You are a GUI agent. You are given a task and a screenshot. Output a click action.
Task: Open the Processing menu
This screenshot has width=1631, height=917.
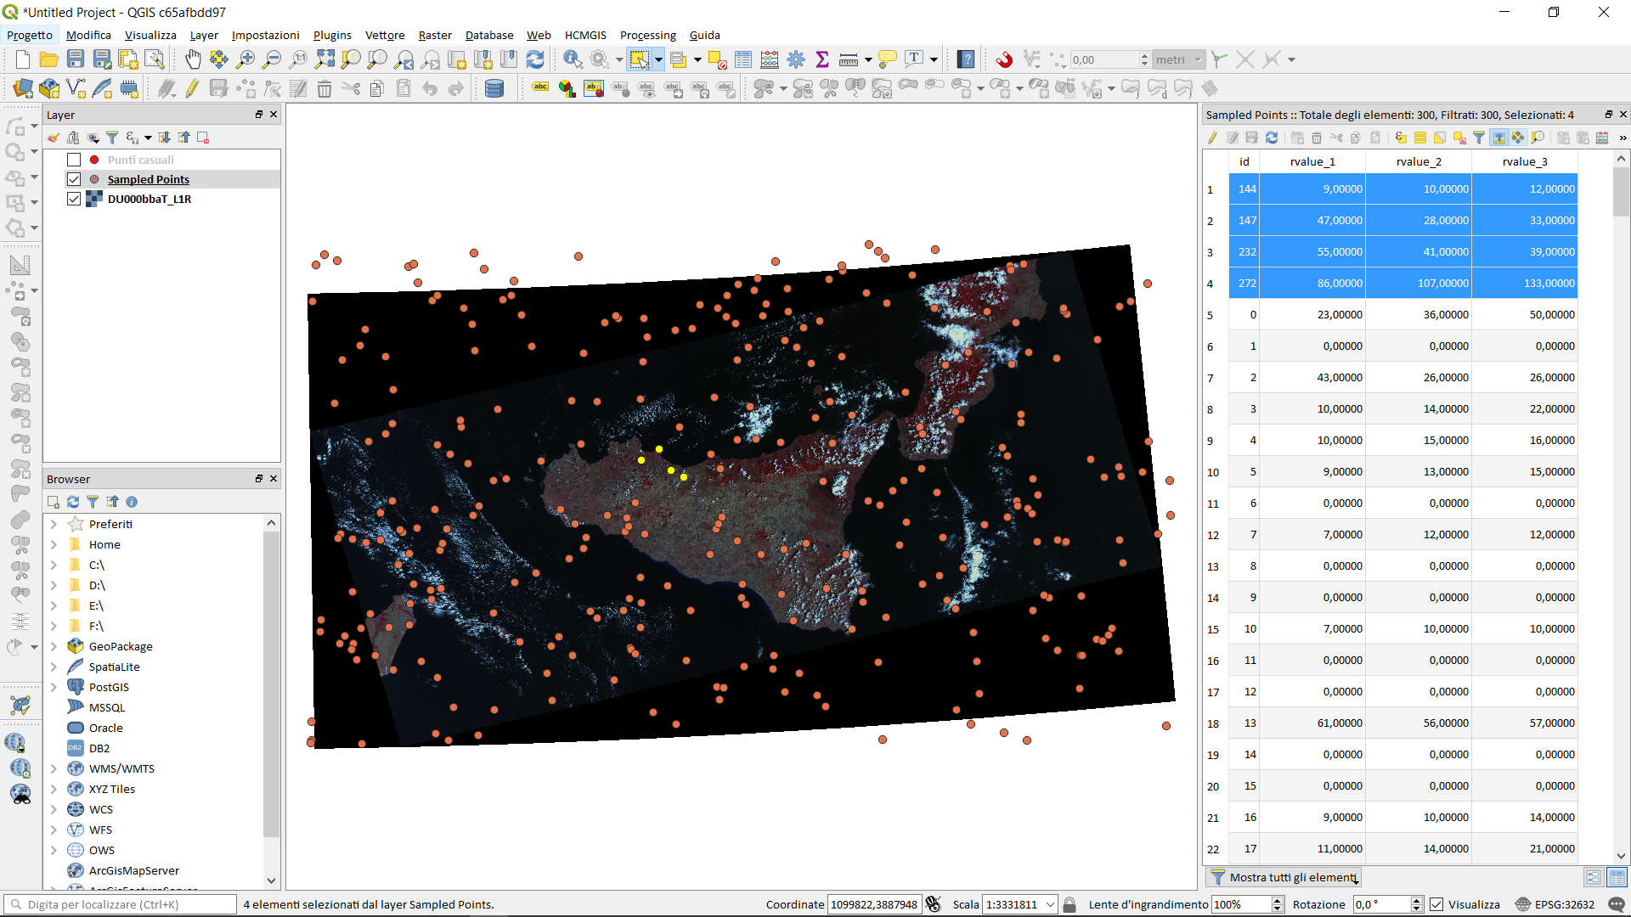647,35
